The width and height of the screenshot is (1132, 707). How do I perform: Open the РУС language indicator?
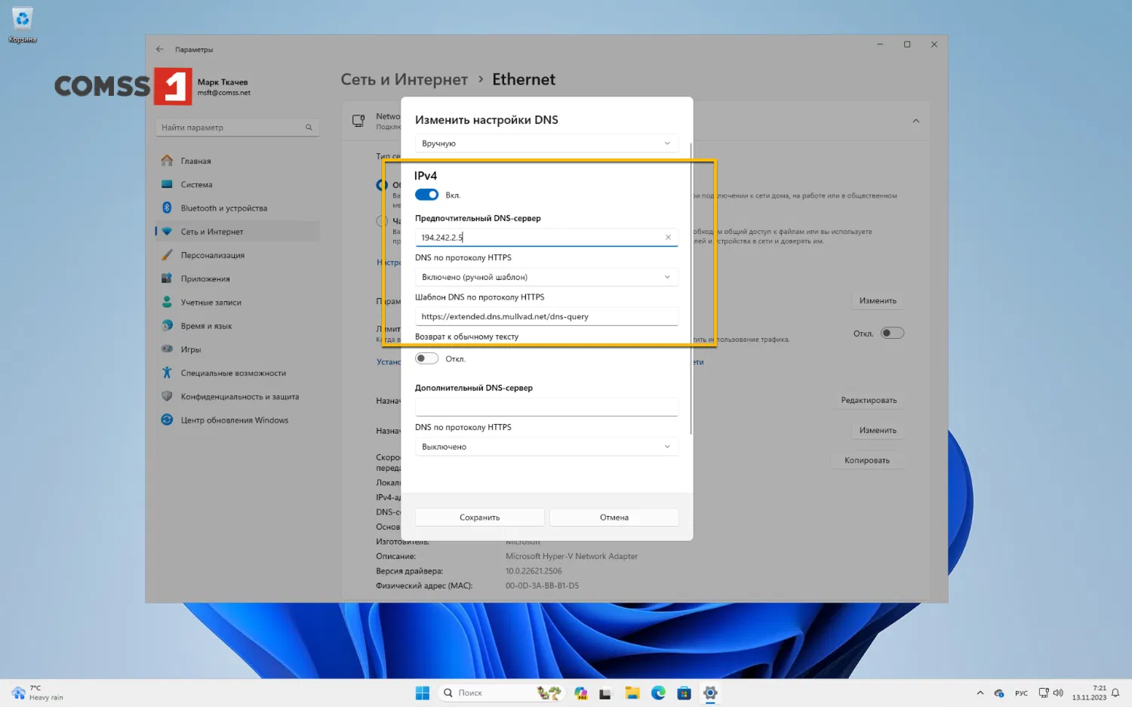(1021, 693)
